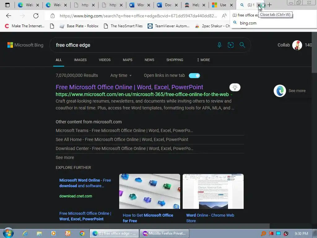Viewport: 317px width, 238px height.
Task: Open Download Center sublink
Action: click(x=124, y=148)
